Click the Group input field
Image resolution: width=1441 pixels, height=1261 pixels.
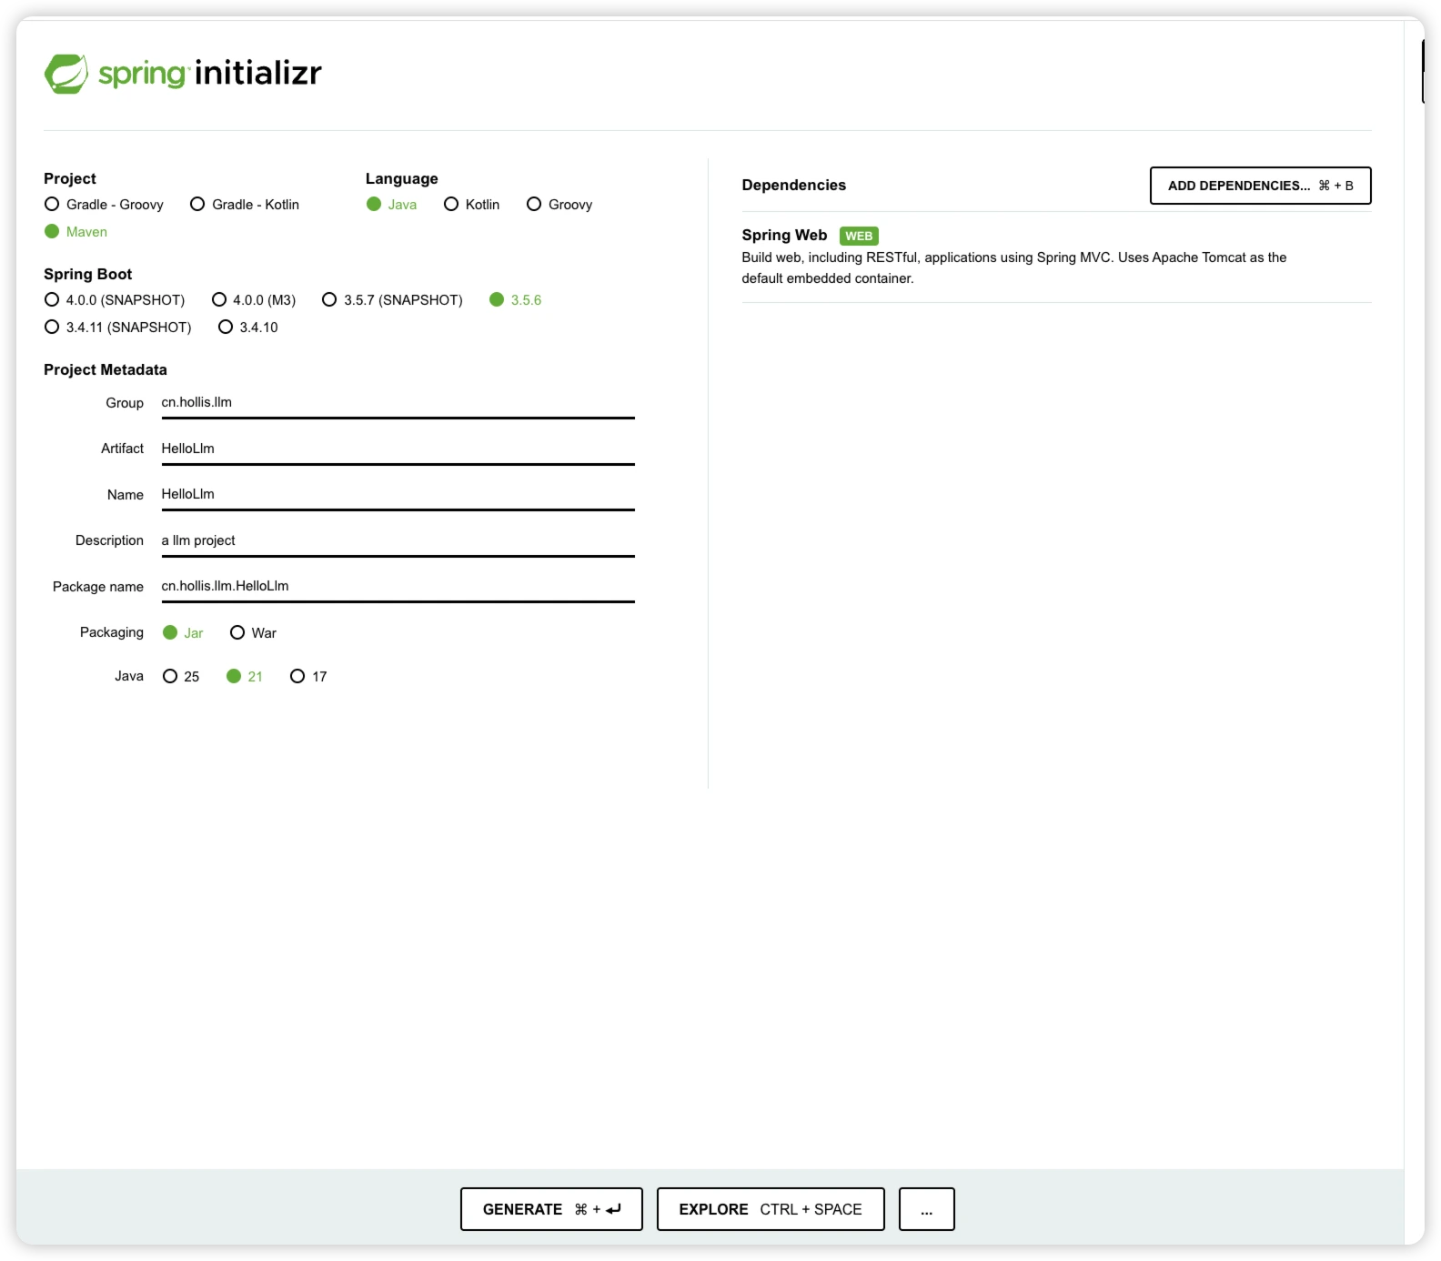(398, 403)
